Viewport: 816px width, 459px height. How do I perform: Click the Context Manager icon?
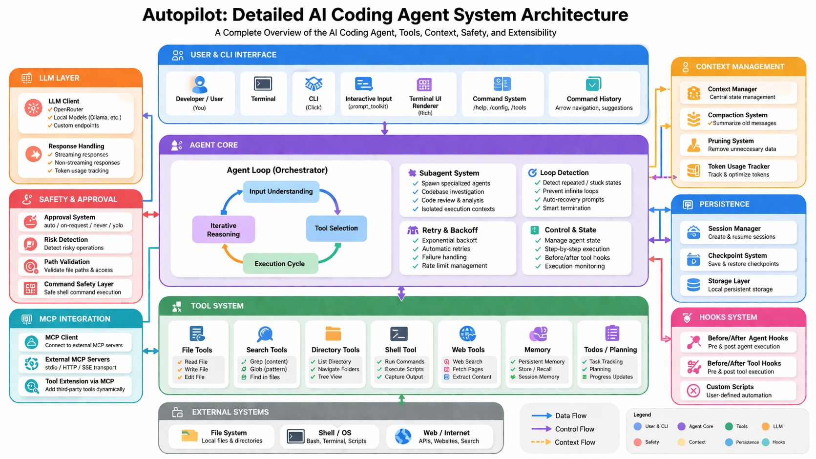[x=693, y=93]
